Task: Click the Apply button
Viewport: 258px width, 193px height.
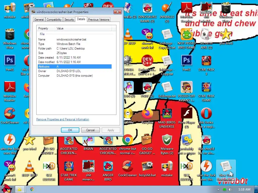Action: pos(111,130)
